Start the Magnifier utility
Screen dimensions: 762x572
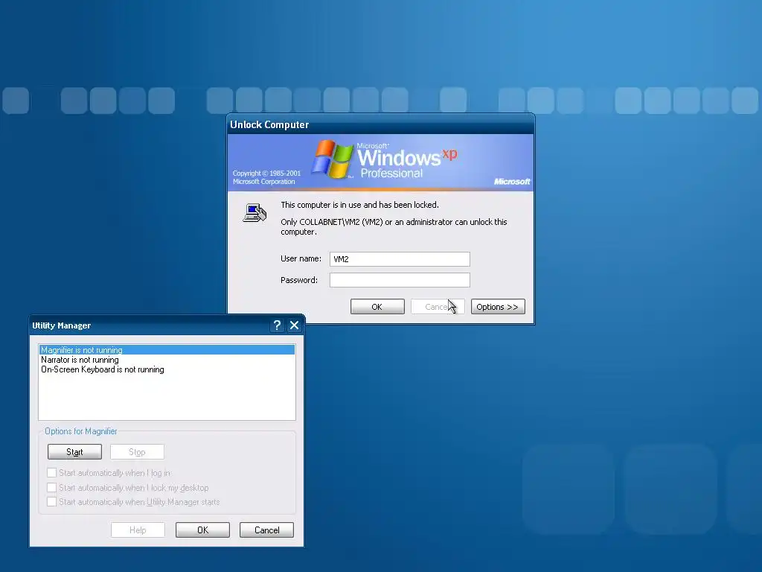pos(75,452)
